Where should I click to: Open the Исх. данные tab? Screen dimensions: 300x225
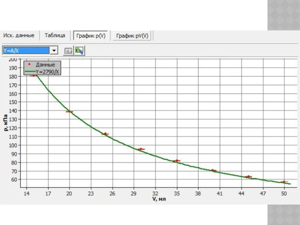click(x=19, y=36)
